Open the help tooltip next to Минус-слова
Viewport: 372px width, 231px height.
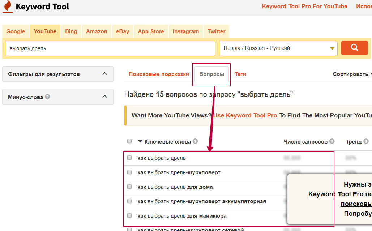[47, 97]
